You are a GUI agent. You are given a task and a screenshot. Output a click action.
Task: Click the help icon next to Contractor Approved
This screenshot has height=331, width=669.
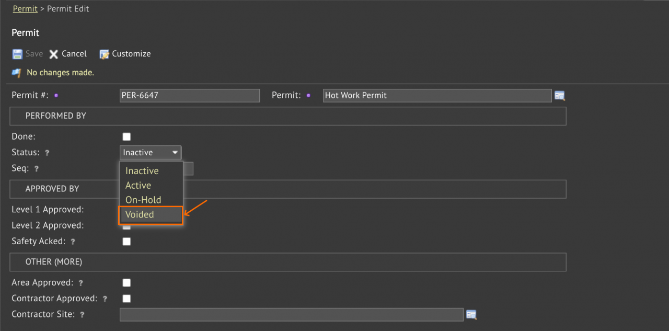point(105,299)
